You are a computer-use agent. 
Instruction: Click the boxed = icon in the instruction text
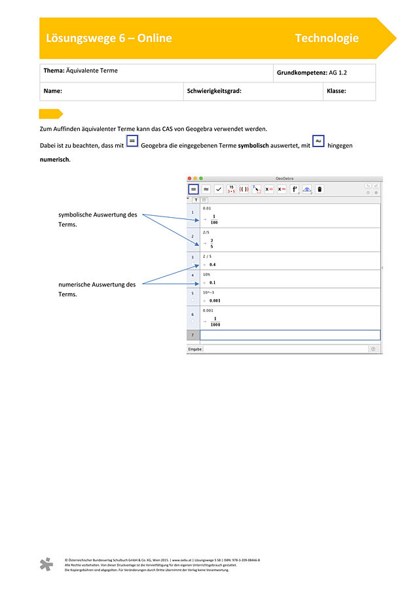coord(132,141)
